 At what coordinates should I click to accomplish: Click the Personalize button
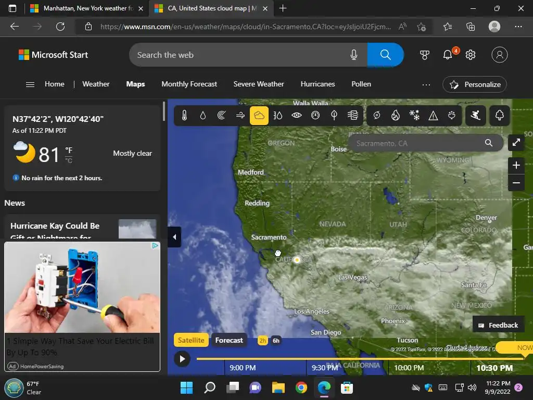click(475, 84)
